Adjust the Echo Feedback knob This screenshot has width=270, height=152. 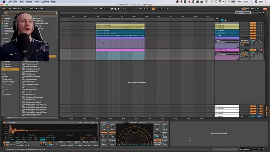(112, 142)
